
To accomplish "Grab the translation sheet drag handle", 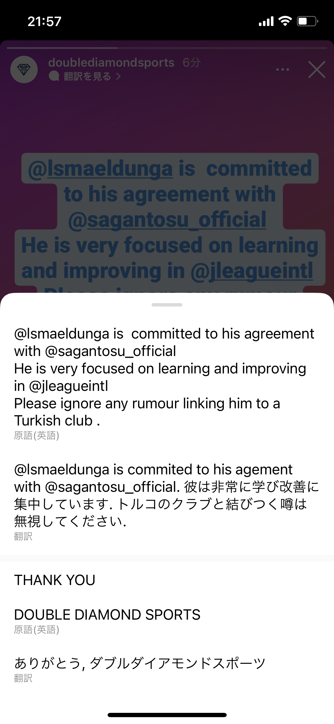I will coord(167,305).
